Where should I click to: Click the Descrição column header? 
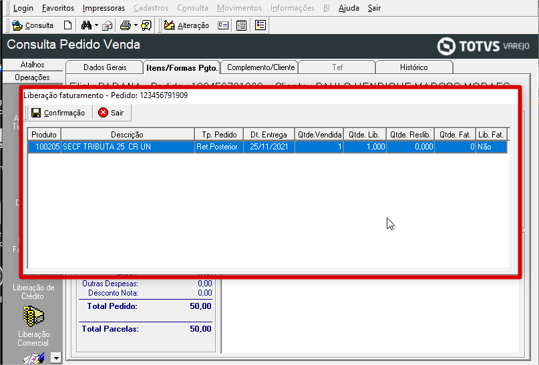click(127, 135)
